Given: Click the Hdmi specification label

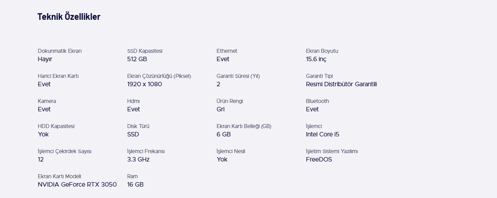Looking at the screenshot, I should 133,101.
